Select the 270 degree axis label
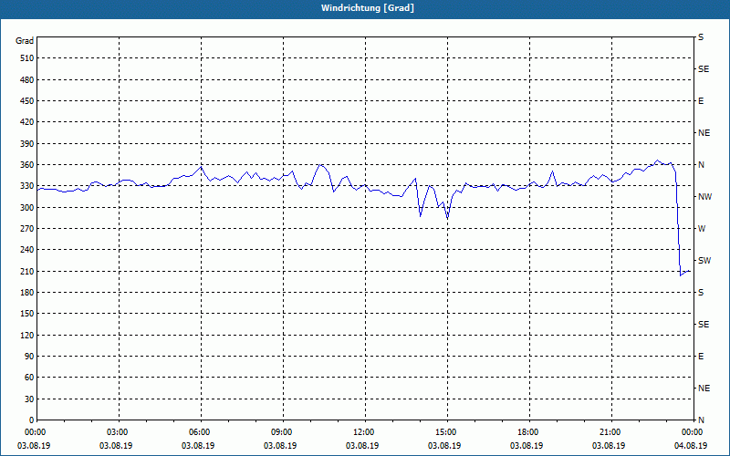Screen dimensions: 730x456 point(27,229)
